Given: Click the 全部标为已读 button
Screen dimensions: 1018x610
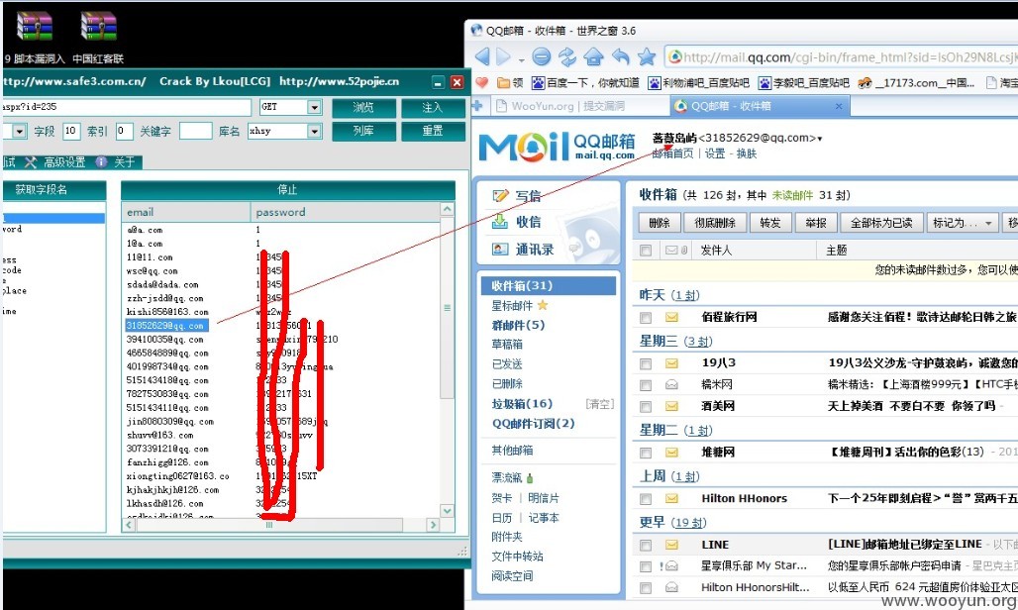Looking at the screenshot, I should pos(881,223).
